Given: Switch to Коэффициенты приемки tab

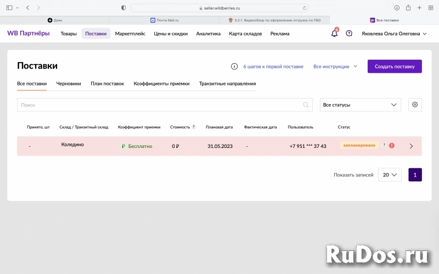Looking at the screenshot, I should coord(161,84).
